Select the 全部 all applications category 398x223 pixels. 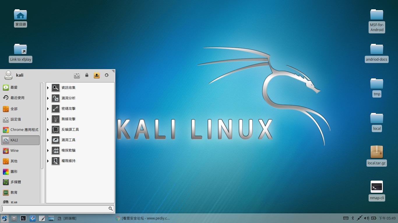20,109
